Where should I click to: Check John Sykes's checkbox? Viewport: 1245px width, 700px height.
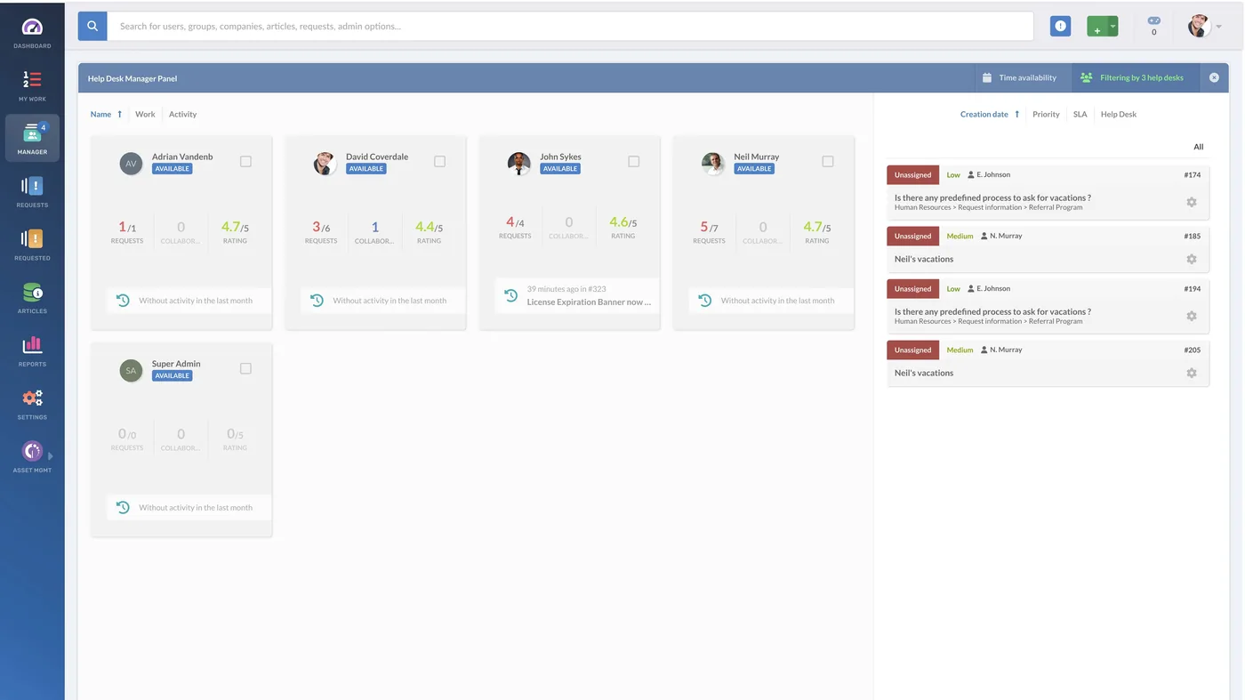633,161
